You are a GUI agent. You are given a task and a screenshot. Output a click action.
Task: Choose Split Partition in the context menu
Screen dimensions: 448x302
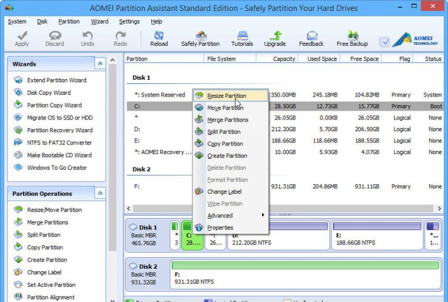231,132
